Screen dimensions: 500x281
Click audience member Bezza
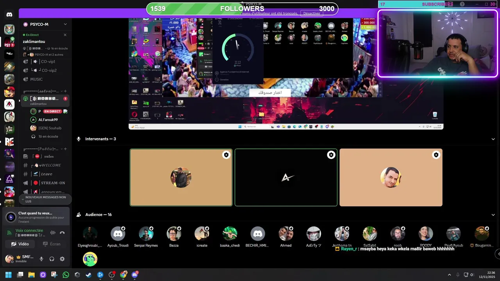pos(174,237)
